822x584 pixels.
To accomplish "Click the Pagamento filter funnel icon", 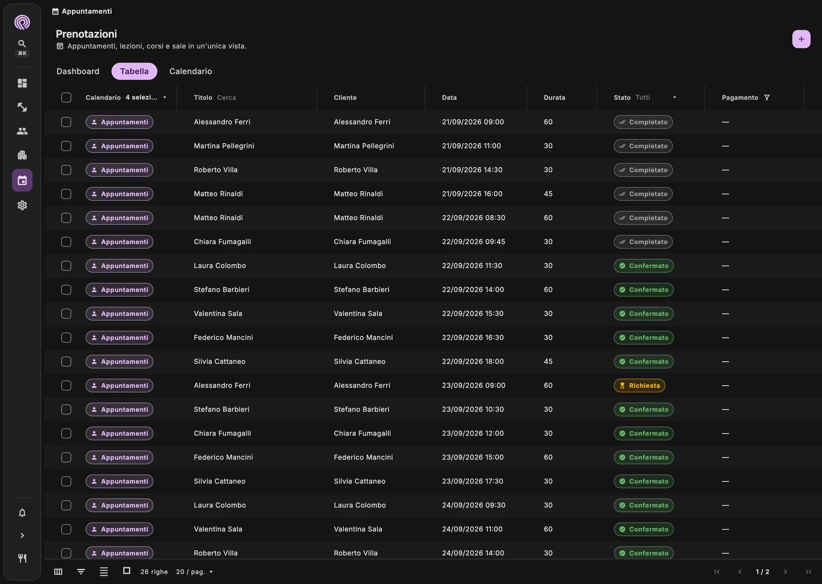I will click(767, 97).
